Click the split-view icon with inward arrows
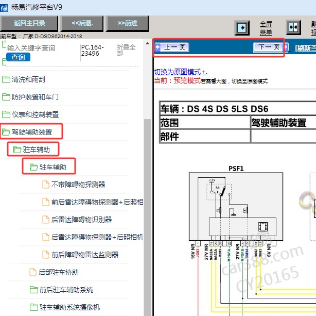316x316 pixels. pyautogui.click(x=293, y=27)
